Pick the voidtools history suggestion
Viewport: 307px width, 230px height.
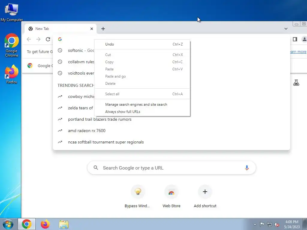[x=74, y=73]
